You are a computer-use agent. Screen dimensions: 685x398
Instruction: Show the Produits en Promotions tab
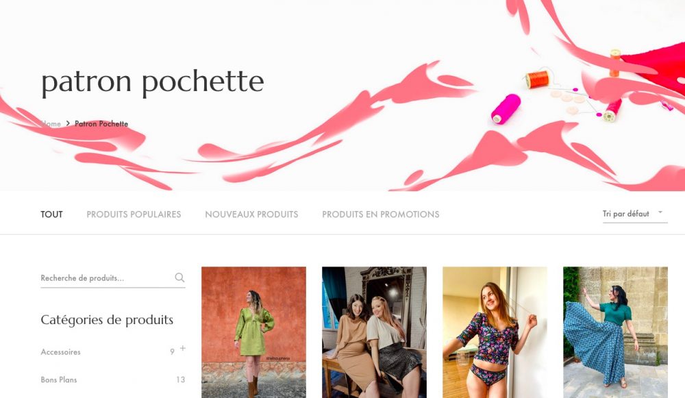coord(380,214)
